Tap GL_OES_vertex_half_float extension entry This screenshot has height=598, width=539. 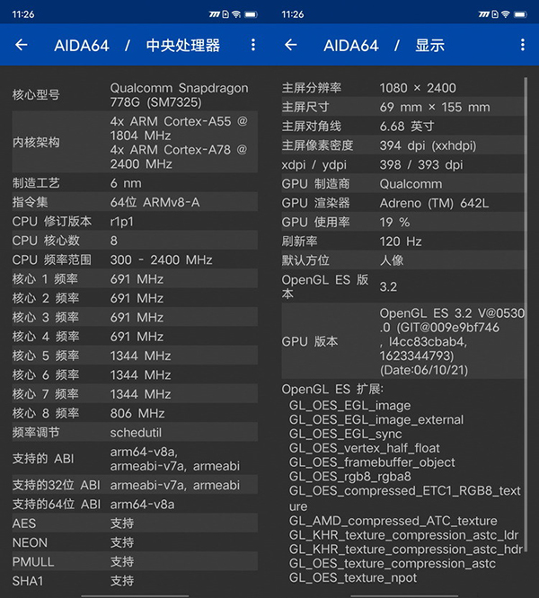tap(364, 448)
